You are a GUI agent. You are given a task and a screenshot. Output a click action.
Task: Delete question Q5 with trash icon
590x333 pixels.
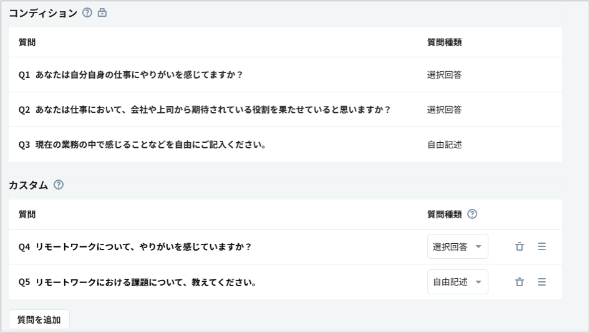(519, 282)
